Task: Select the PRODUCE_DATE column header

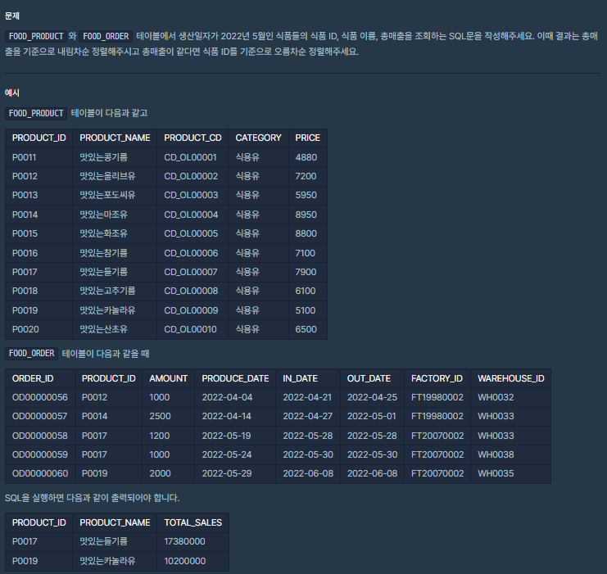Action: click(235, 378)
